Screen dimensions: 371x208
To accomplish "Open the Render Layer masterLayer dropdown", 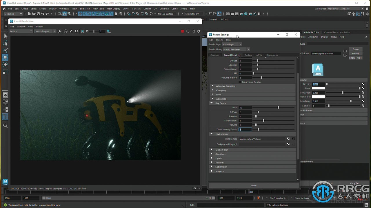I will (x=232, y=44).
